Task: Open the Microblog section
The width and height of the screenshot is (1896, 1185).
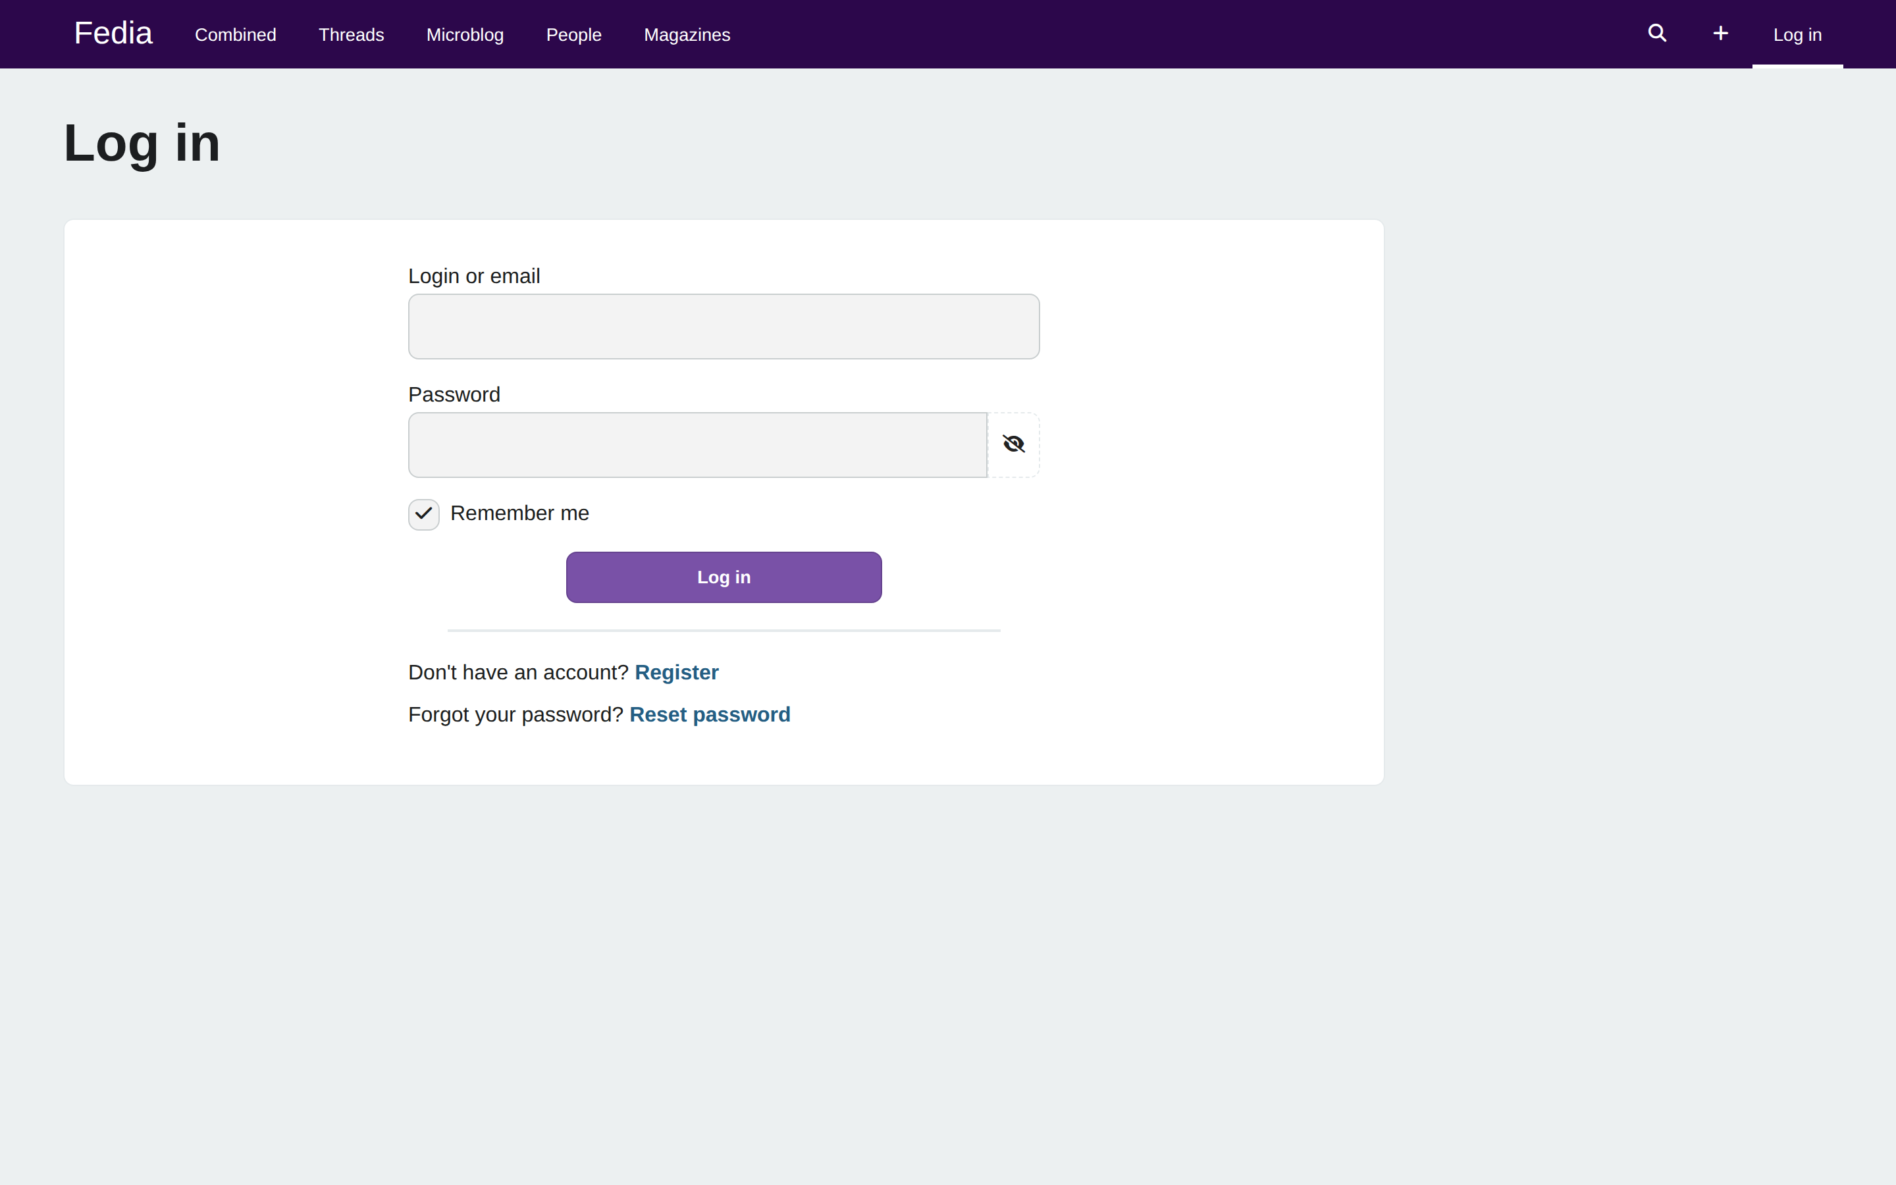Action: click(465, 34)
